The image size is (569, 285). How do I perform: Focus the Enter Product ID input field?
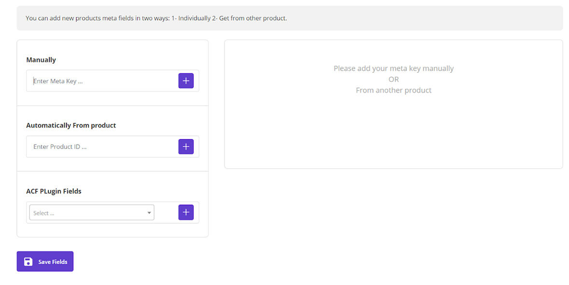(102, 147)
